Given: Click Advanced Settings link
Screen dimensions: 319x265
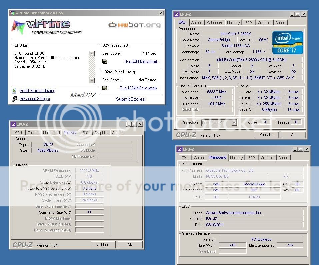Looking at the screenshot, I should [35, 99].
